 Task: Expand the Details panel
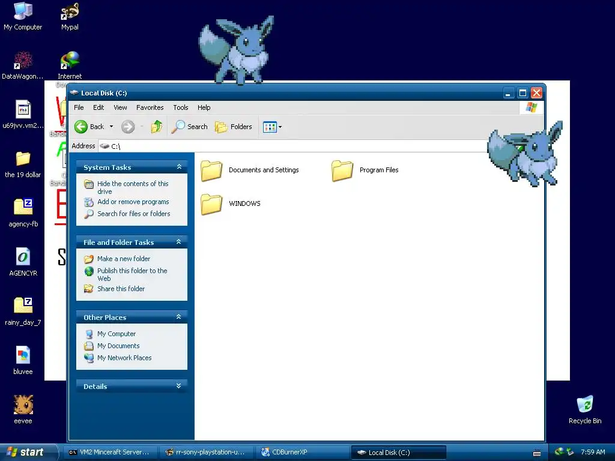pos(179,386)
